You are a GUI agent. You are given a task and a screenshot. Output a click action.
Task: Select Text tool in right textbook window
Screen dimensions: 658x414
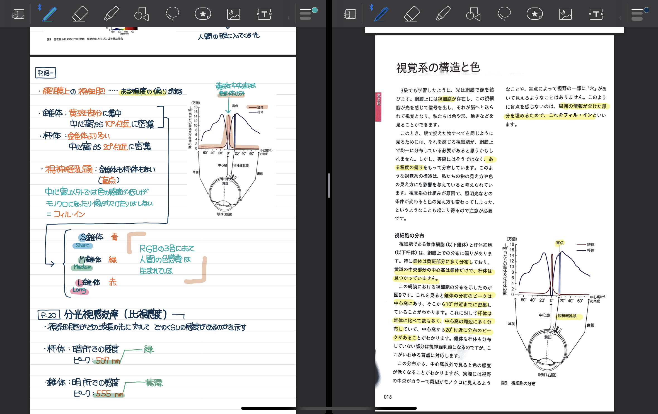click(596, 14)
